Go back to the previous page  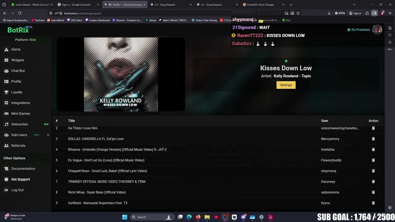pyautogui.click(x=5, y=13)
